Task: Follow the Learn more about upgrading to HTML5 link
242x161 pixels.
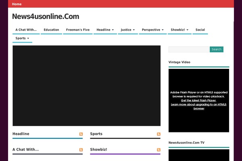Action: [x=198, y=106]
